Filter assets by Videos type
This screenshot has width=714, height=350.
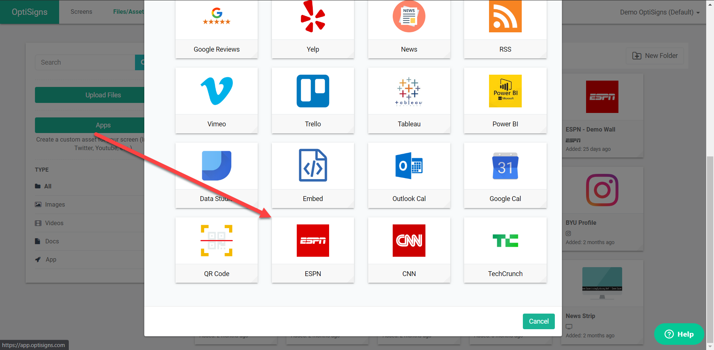pyautogui.click(x=54, y=223)
